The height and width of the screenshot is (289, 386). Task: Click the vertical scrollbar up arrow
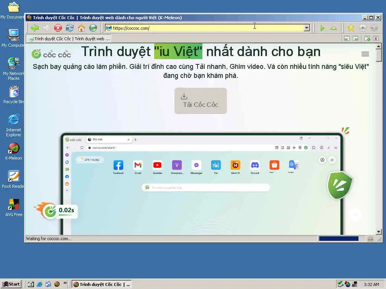click(378, 46)
